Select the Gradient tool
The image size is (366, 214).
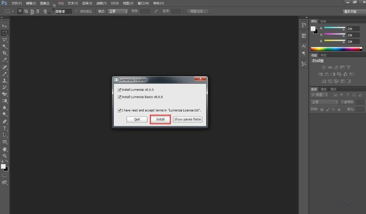pyautogui.click(x=4, y=101)
